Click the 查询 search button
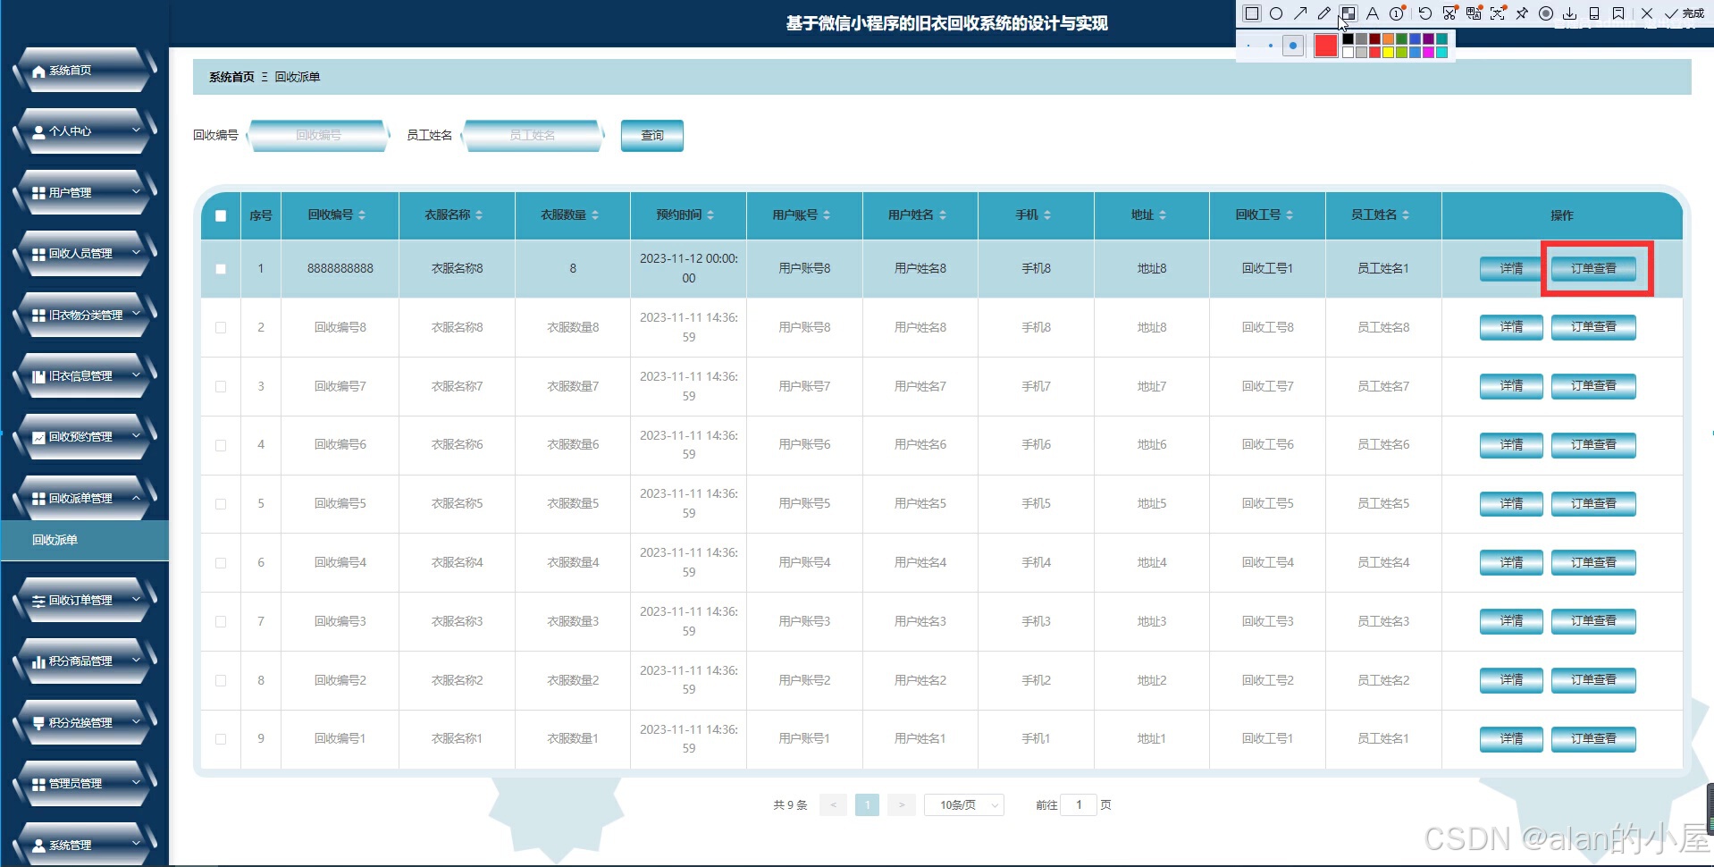Screen dimensions: 1714x867 pos(652,136)
